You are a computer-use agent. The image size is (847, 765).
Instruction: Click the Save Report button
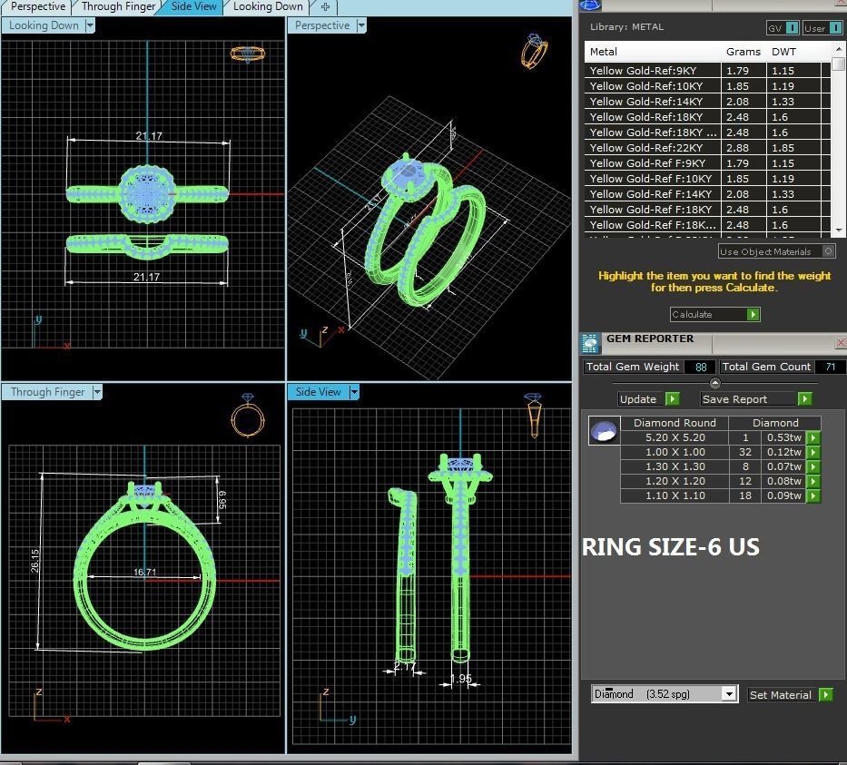click(748, 399)
